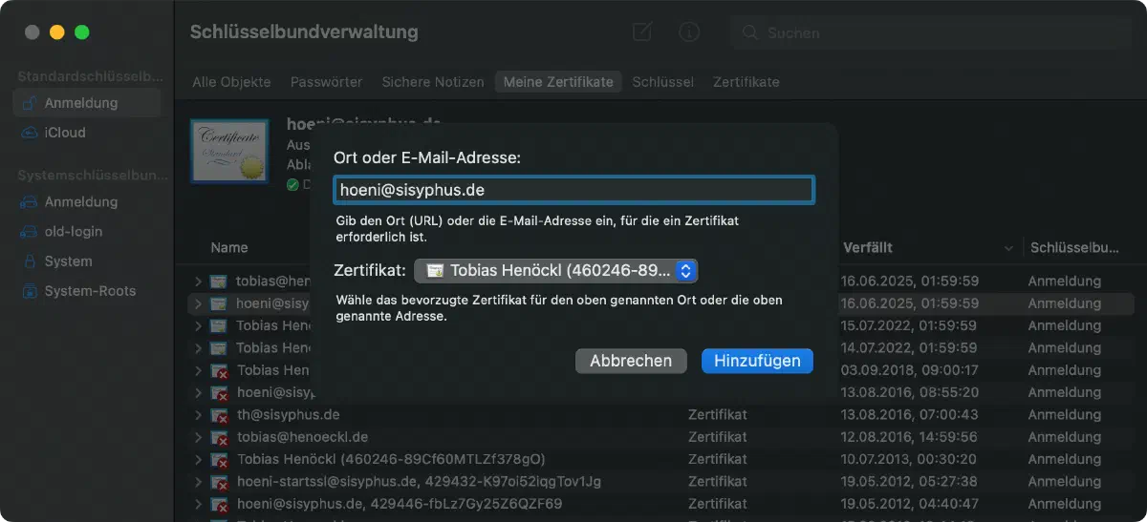This screenshot has width=1147, height=522.
Task: Select hoeni-startssl@sisyphus.de, 429432 entry
Action: tap(419, 481)
